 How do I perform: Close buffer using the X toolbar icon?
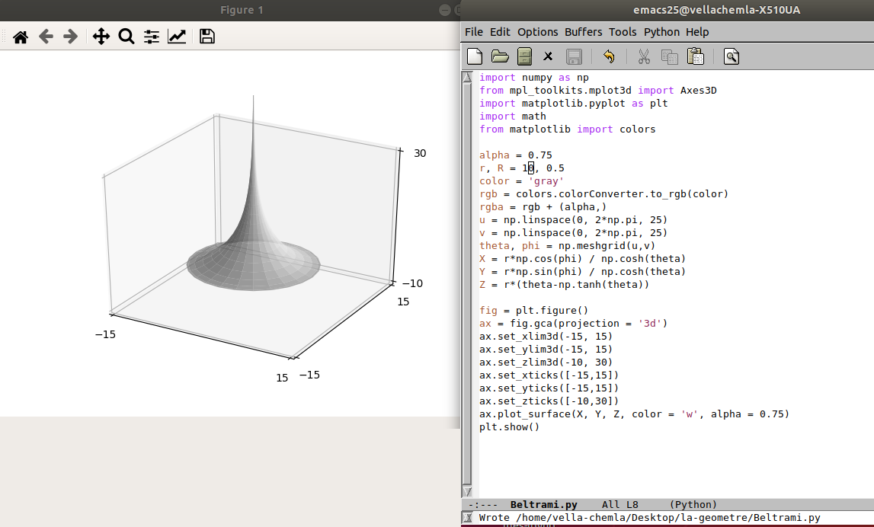coord(548,56)
